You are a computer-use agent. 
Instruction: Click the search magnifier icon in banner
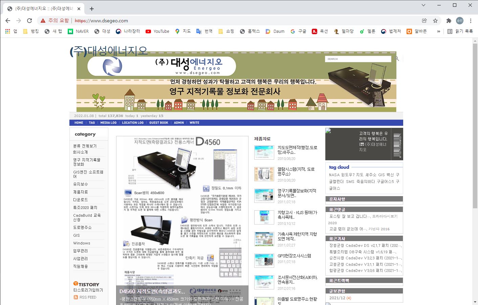point(397,59)
